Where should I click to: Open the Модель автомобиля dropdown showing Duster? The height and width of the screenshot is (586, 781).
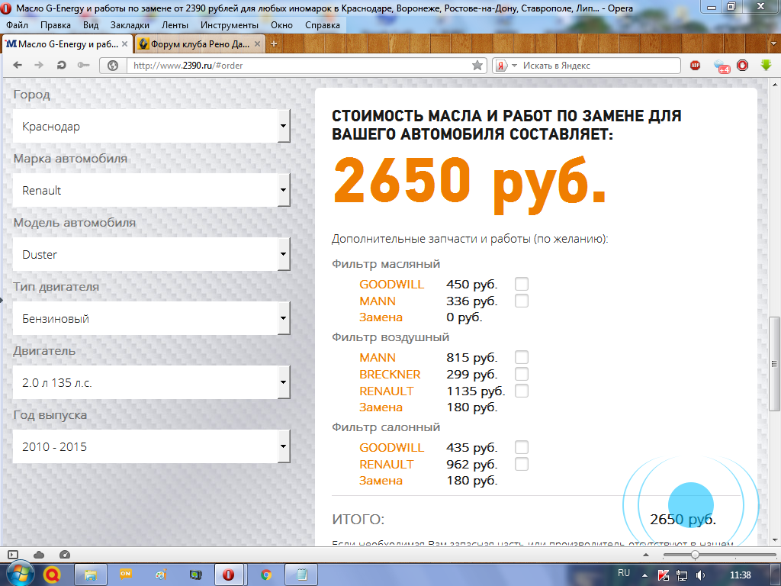152,254
